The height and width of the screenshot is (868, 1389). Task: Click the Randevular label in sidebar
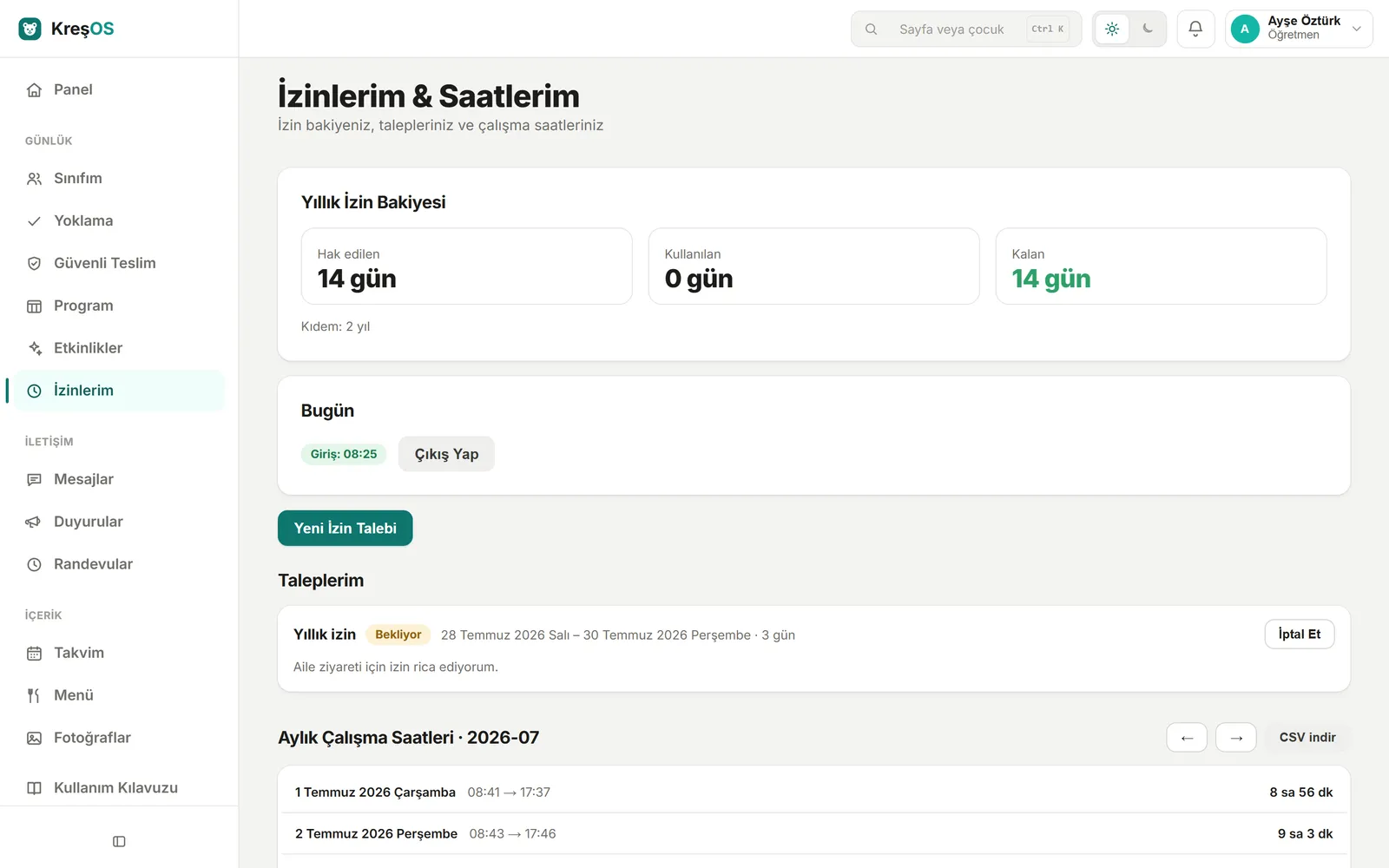coord(93,565)
